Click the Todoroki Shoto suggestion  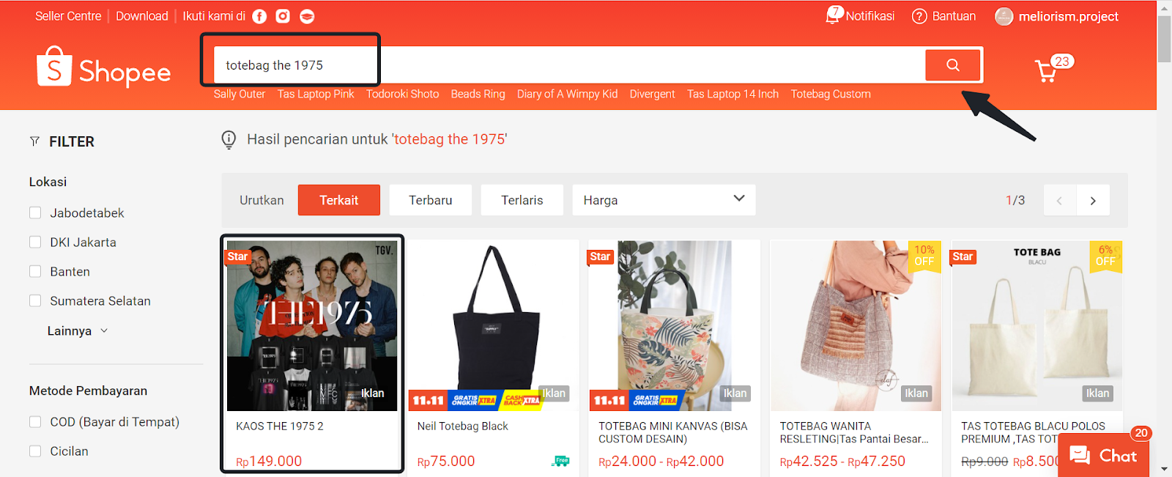click(403, 94)
